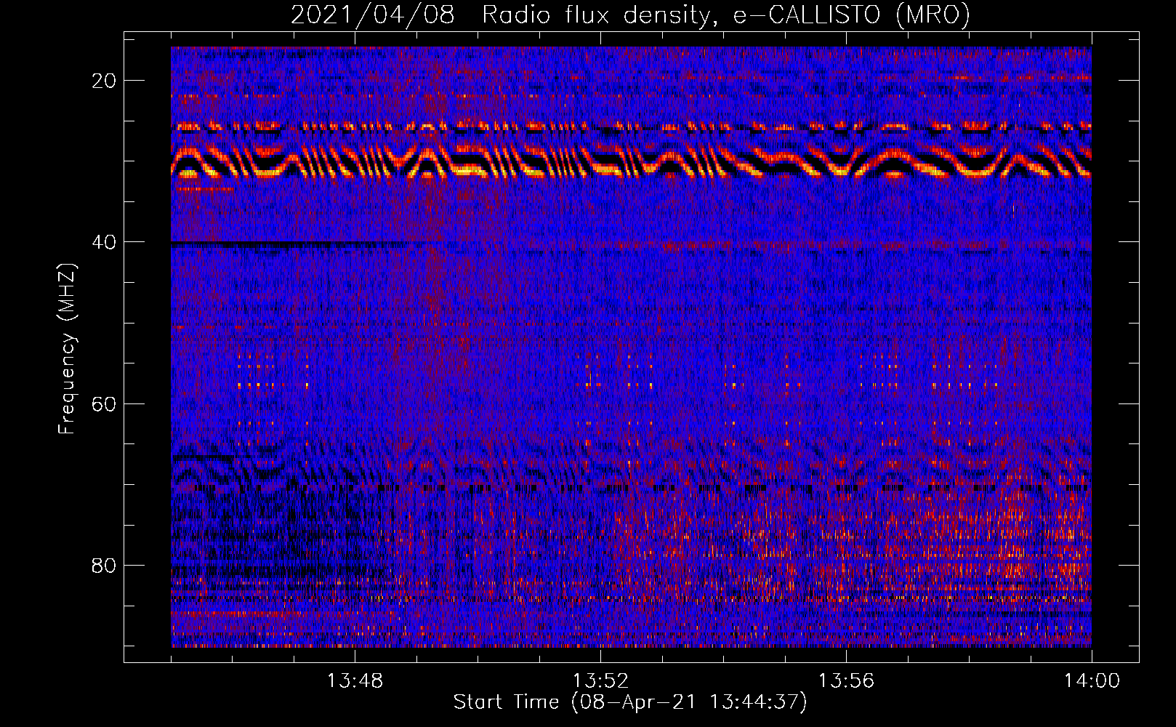Click the 13:52 time axis label

point(600,681)
